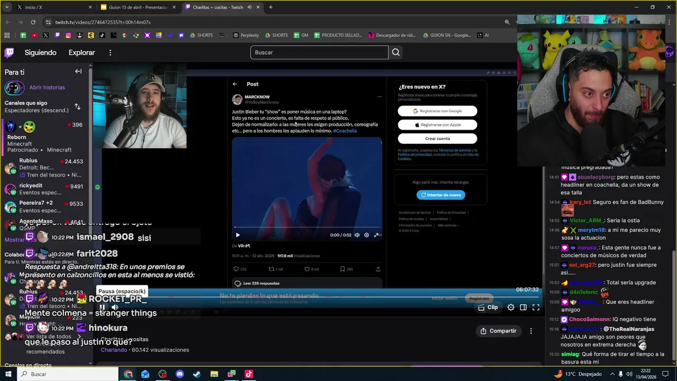Viewport: 677px width, 381px height.
Task: Open the PRODUCTO SELLAD... bookmark
Action: tap(338, 35)
